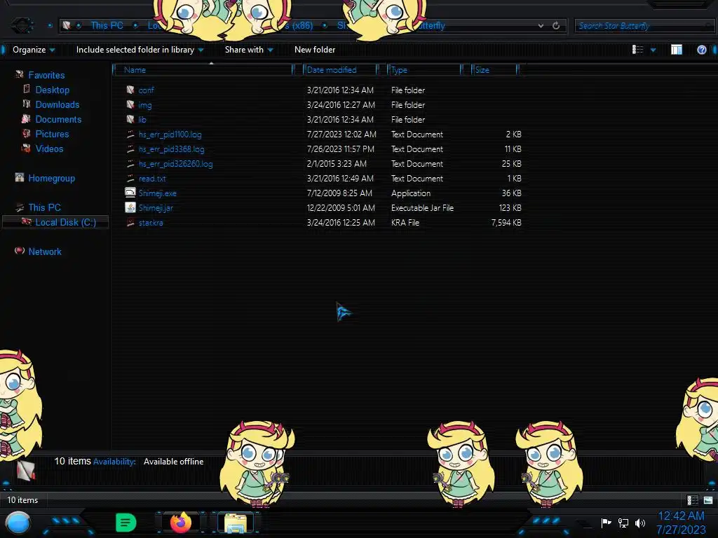Select Shimeji.exe application icon
This screenshot has width=718, height=538.
coord(130,193)
